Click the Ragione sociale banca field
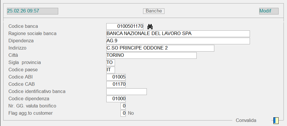 178,34
